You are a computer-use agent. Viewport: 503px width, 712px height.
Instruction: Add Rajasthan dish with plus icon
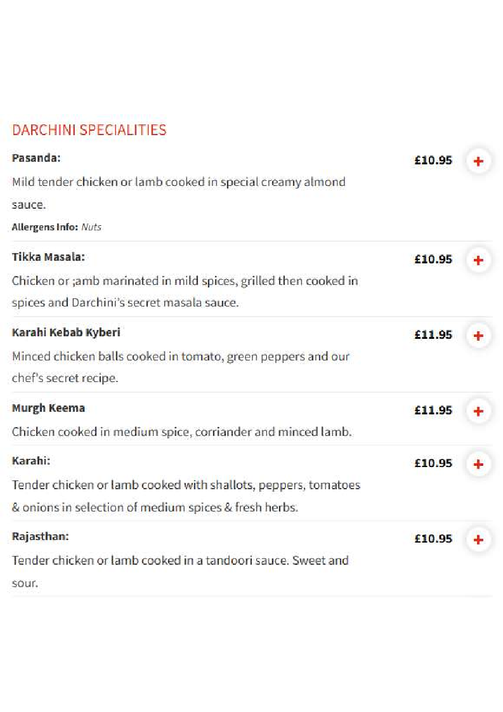pyautogui.click(x=478, y=539)
